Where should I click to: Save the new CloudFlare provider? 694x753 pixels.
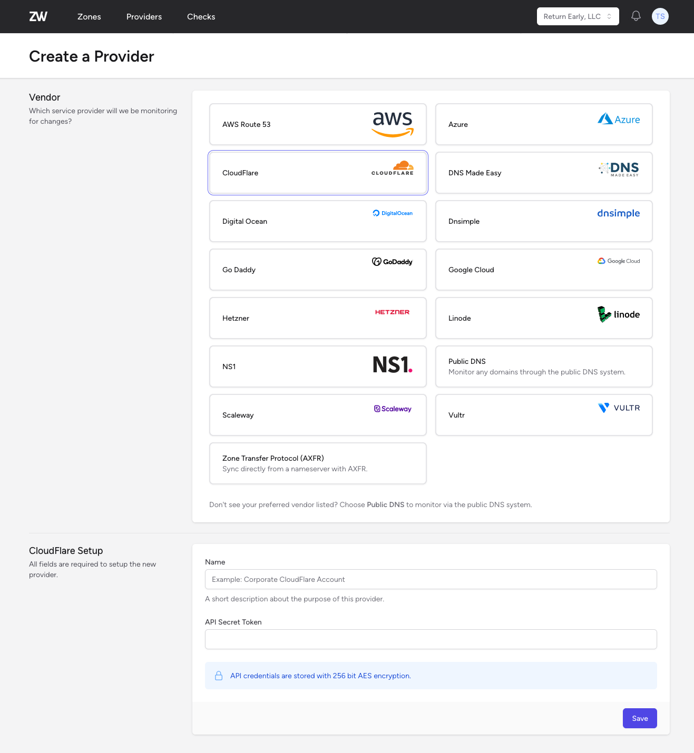click(639, 718)
